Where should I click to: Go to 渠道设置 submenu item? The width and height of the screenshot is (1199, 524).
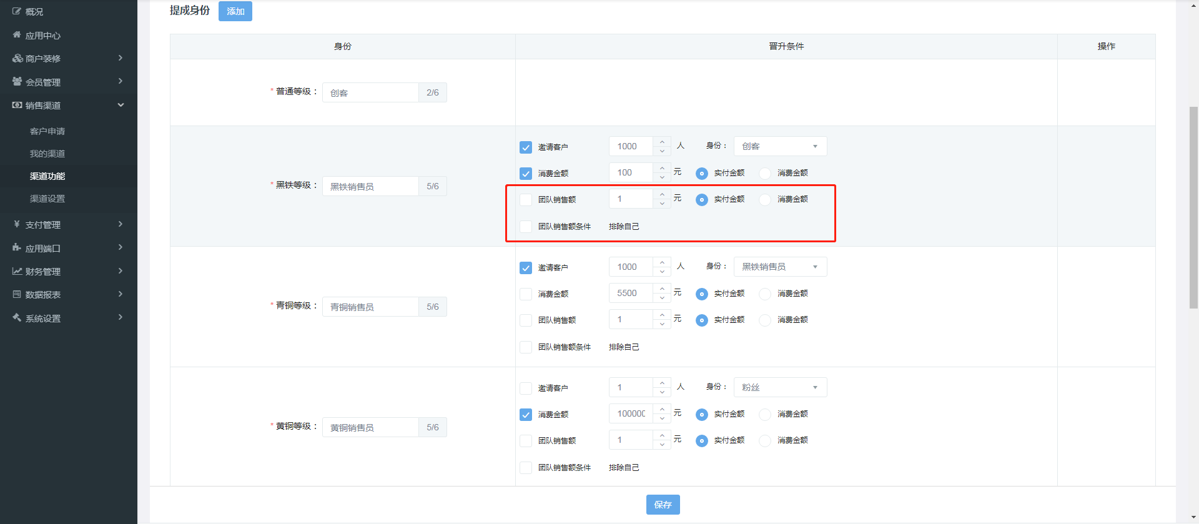(x=47, y=199)
